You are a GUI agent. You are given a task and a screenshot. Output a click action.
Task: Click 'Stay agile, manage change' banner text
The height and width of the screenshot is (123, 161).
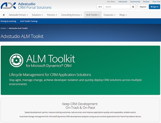(75, 82)
